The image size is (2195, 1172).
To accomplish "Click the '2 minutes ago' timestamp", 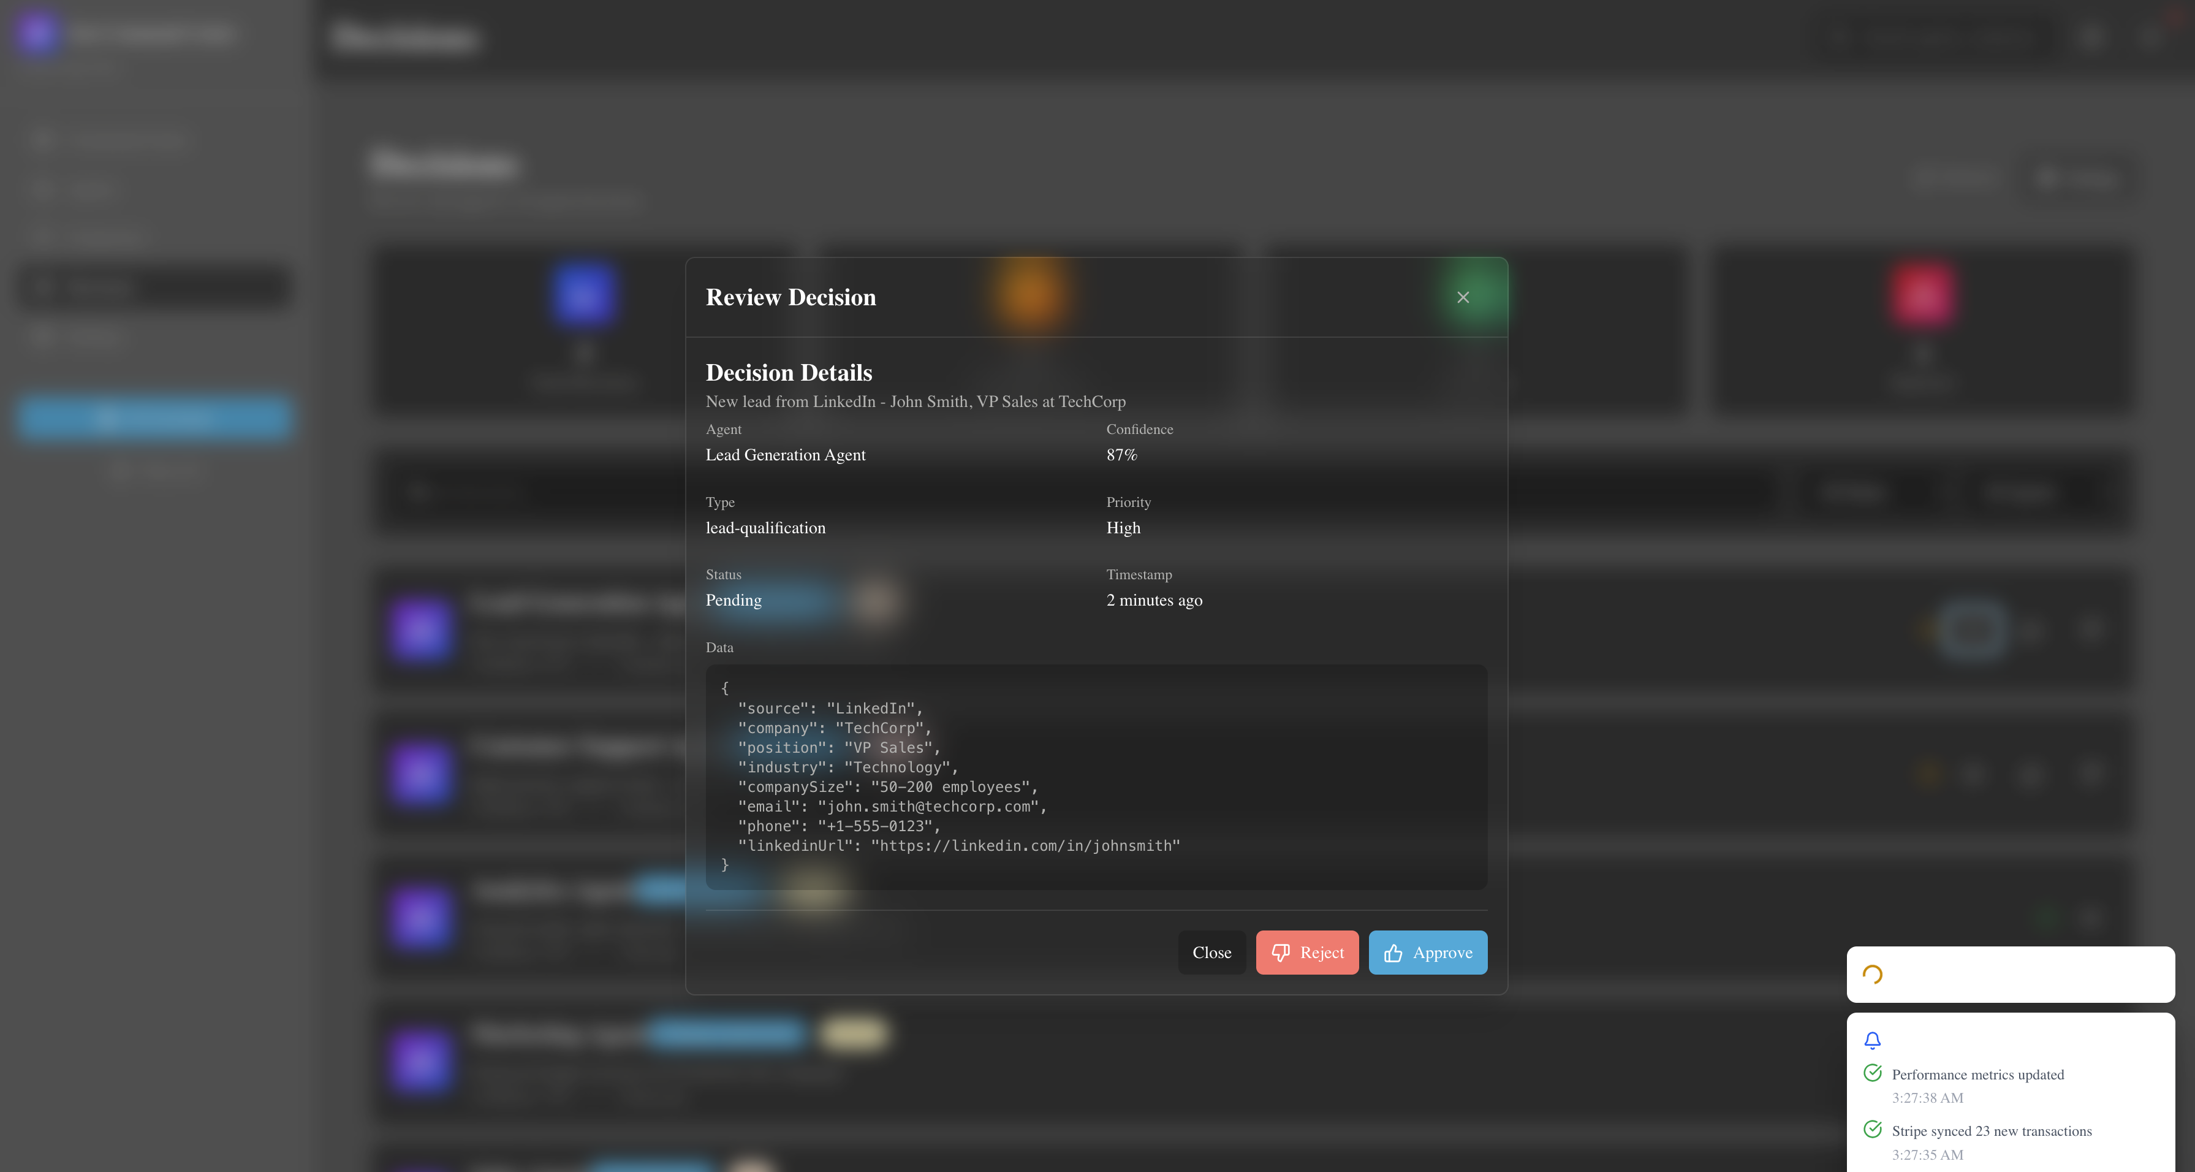I will 1154,600.
